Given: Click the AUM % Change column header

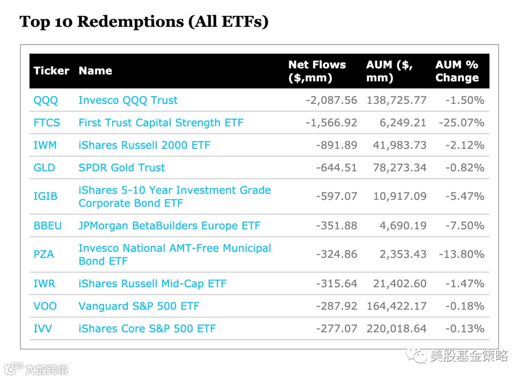Looking at the screenshot, I should coord(456,71).
